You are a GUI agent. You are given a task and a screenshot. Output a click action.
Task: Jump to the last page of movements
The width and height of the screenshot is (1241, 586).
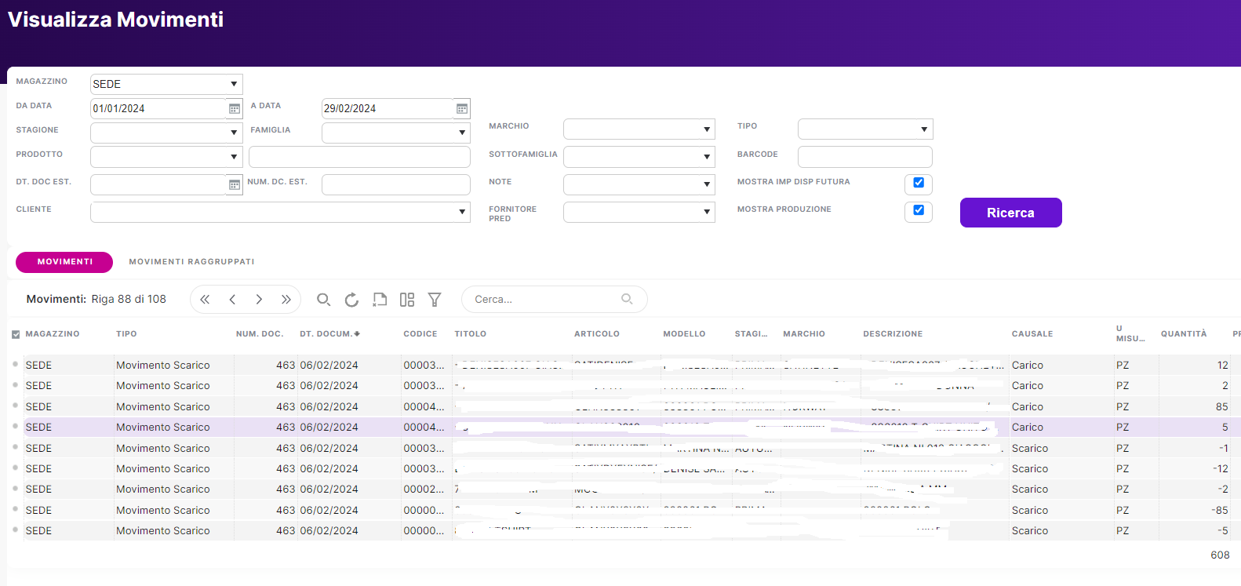coord(286,300)
